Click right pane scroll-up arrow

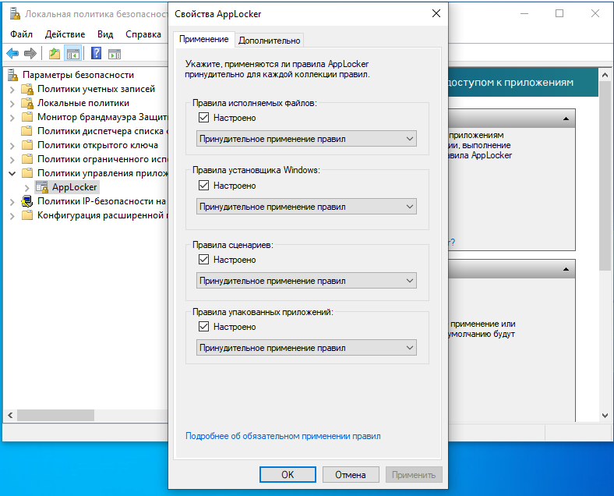[x=605, y=74]
